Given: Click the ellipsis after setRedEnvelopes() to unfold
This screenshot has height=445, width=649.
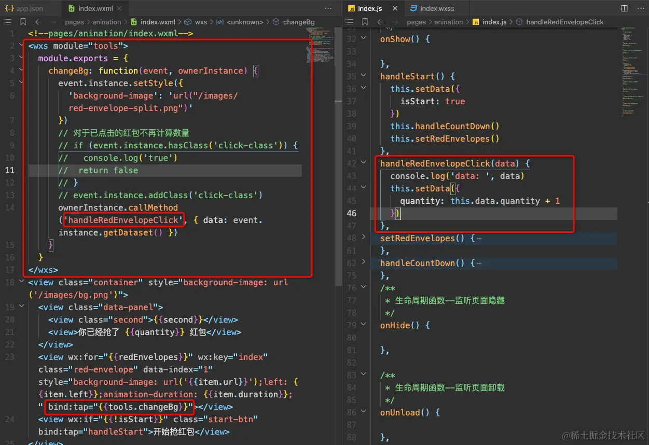Looking at the screenshot, I should (479, 239).
